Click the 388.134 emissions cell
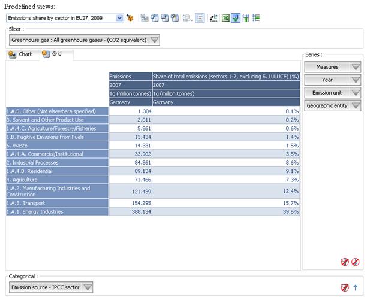Image resolution: width=367 pixels, height=297 pixels. (x=130, y=212)
